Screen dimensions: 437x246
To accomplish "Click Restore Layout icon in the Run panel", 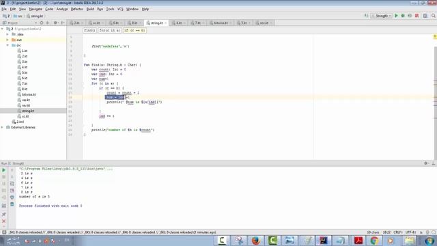I will pyautogui.click(x=4, y=206).
